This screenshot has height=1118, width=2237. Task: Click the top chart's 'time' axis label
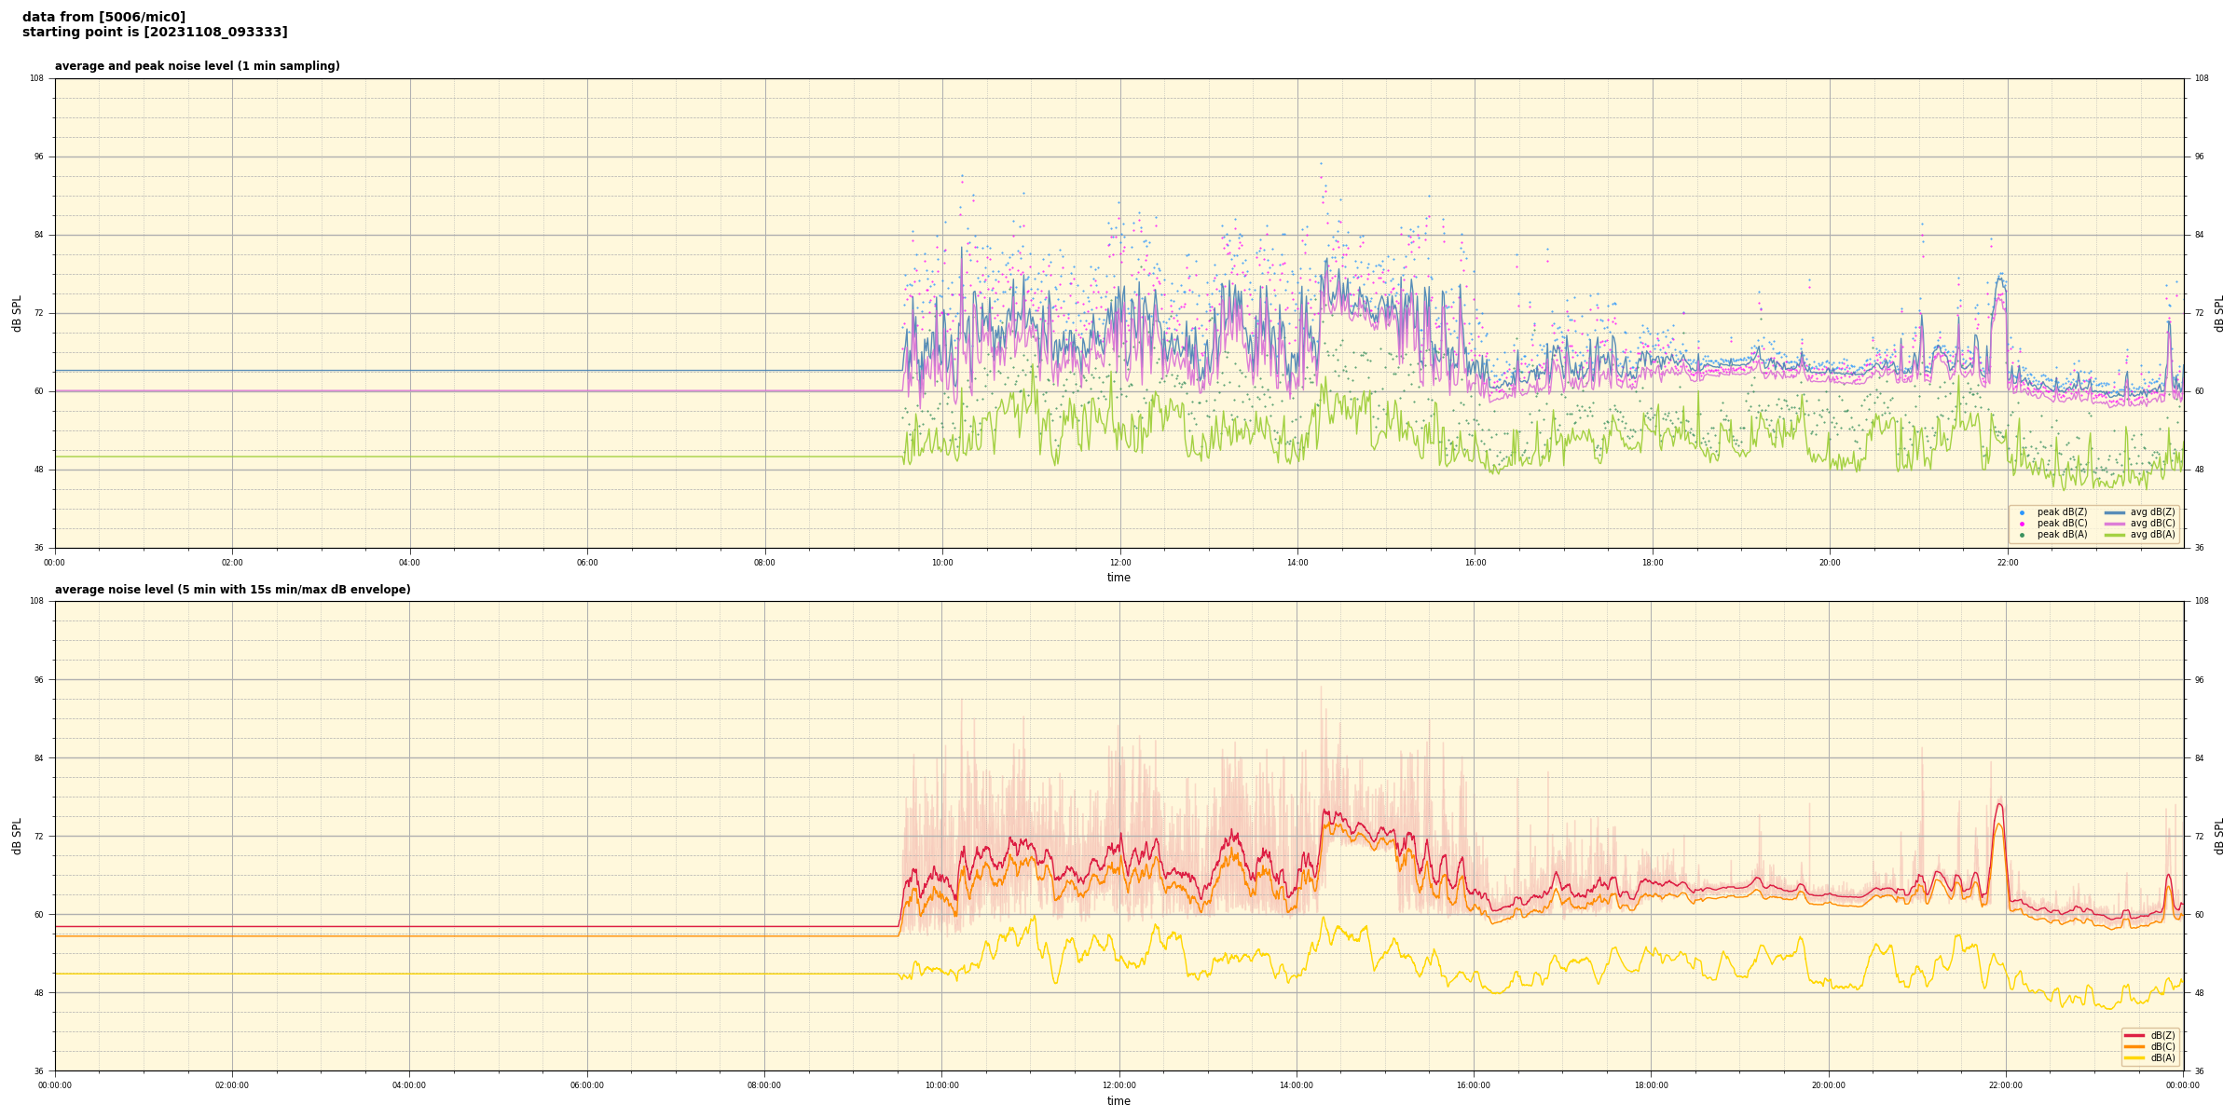tap(1118, 578)
